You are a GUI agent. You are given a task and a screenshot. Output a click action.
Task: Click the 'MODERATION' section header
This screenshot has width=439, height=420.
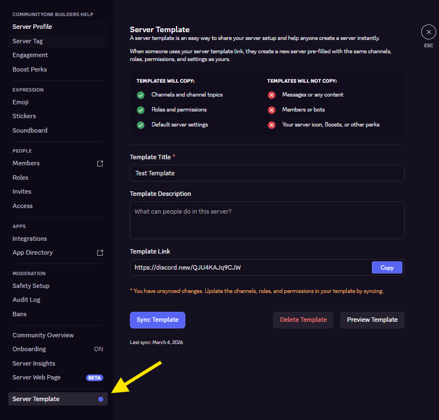tap(29, 274)
